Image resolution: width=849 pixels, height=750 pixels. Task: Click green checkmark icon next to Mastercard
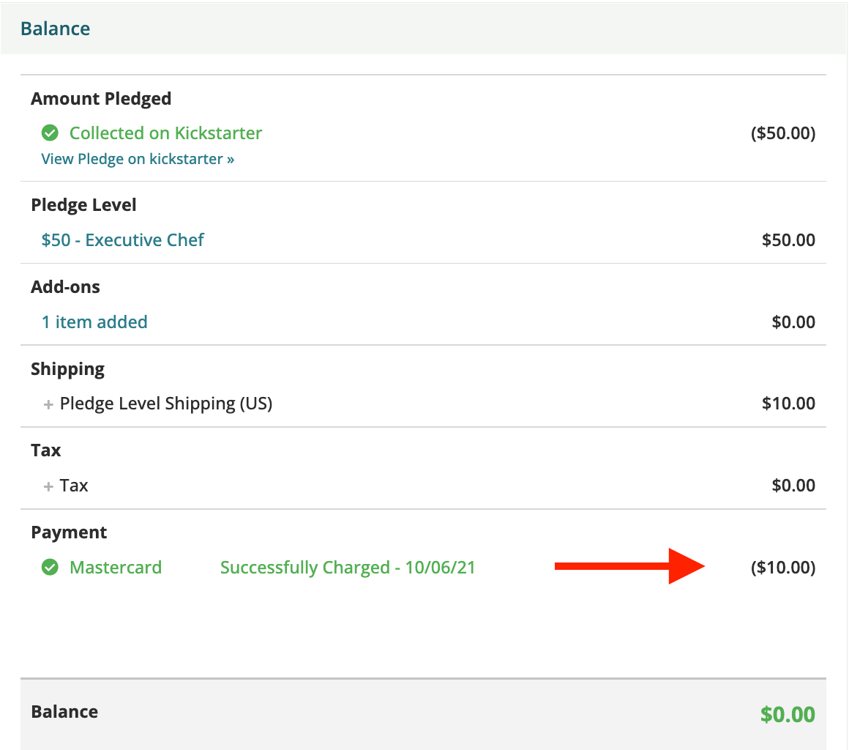pyautogui.click(x=50, y=568)
